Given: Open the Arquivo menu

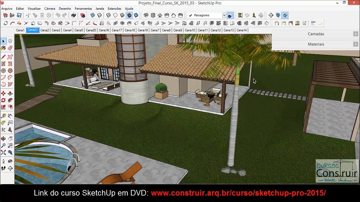Looking at the screenshot, I should point(7,9).
